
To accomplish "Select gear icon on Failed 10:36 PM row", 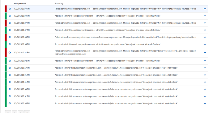I will (x=10, y=37).
